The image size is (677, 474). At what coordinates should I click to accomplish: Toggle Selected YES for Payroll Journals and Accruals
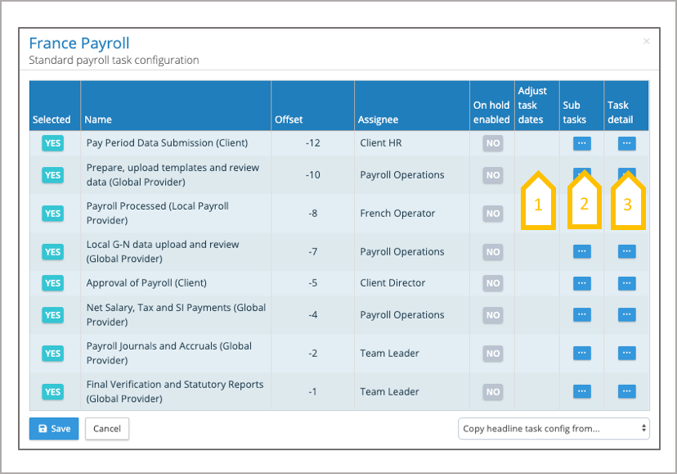click(x=52, y=353)
